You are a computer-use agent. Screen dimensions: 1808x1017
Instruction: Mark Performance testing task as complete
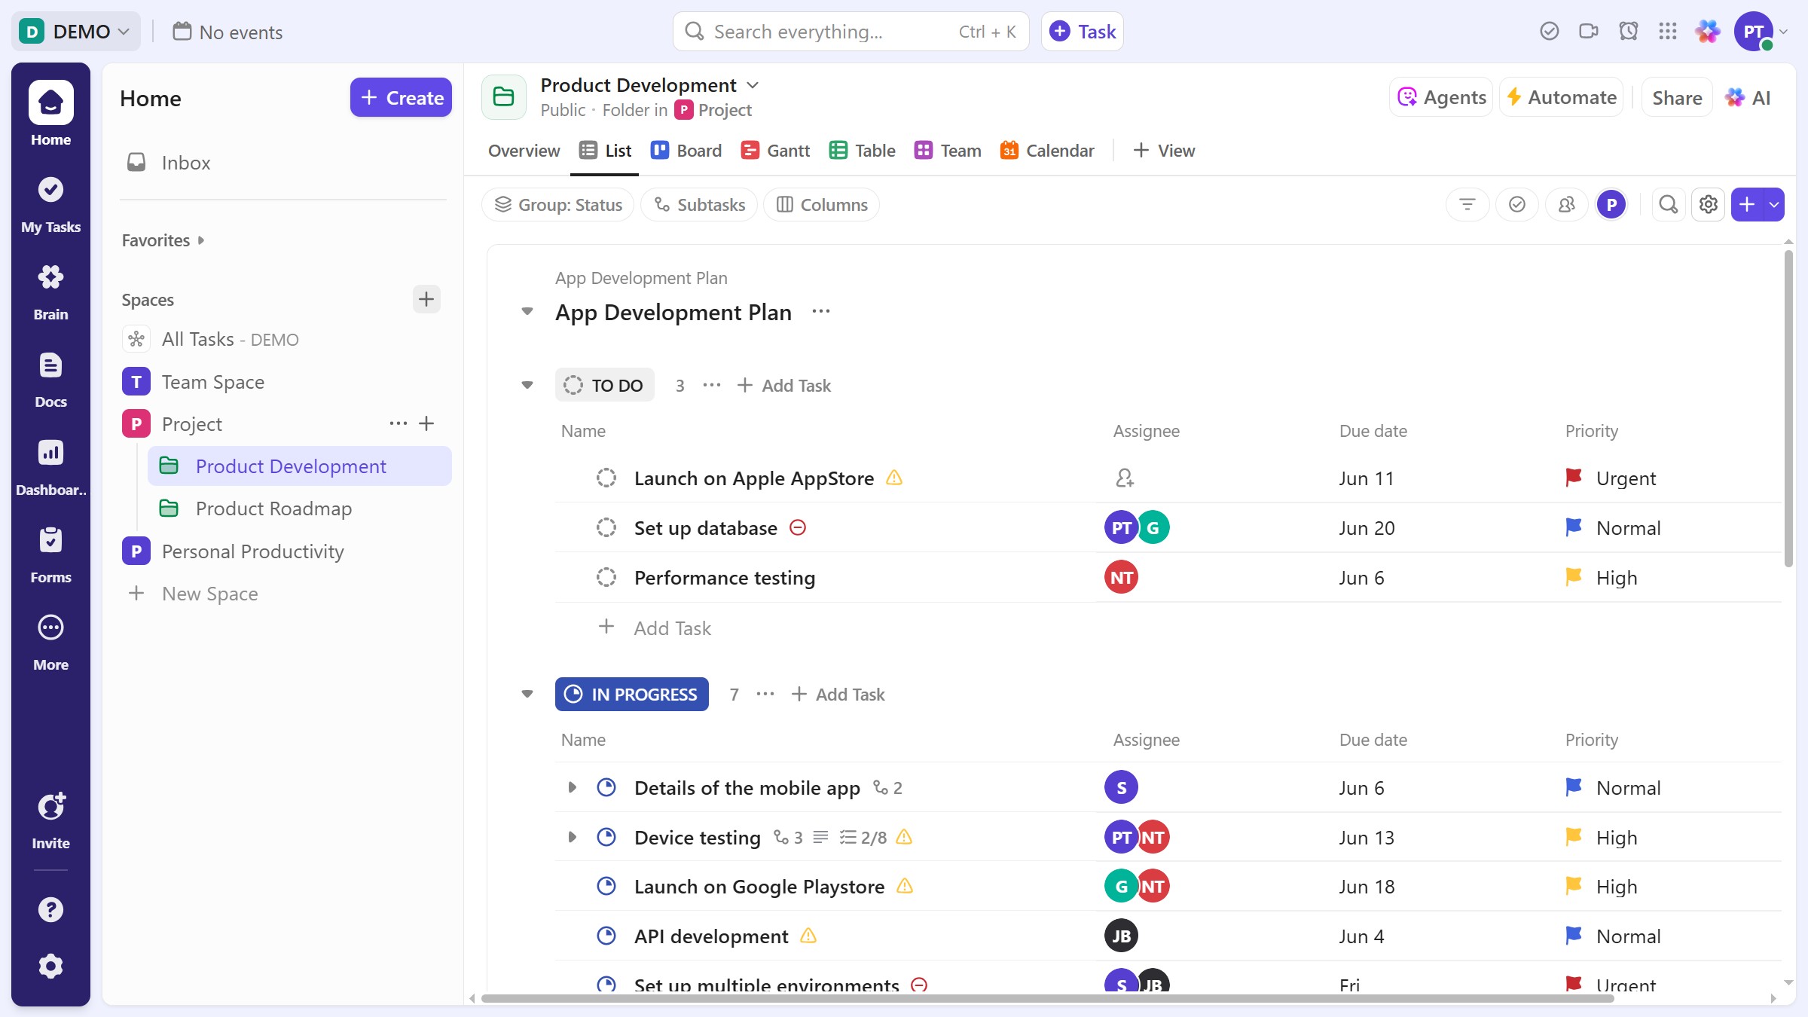tap(606, 577)
